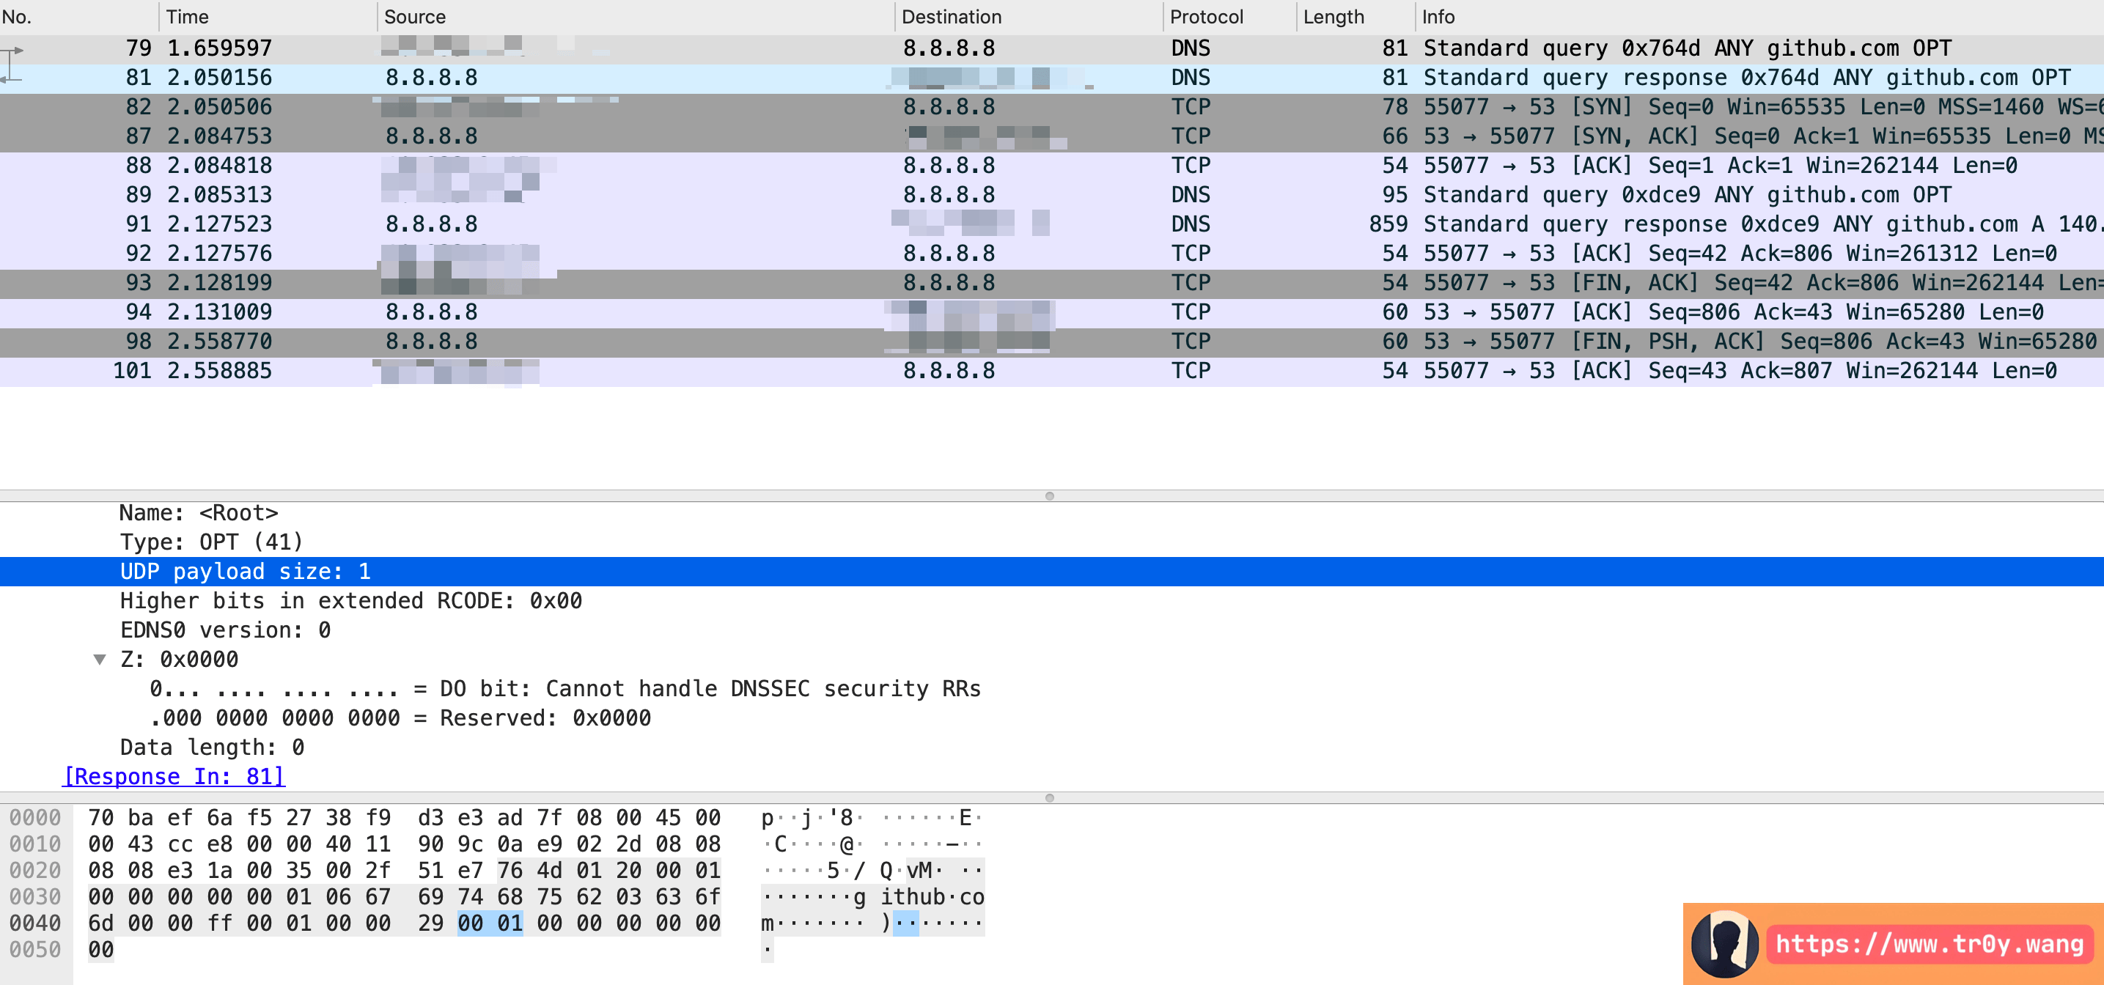Image resolution: width=2104 pixels, height=985 pixels.
Task: Click the Destination column header
Action: coord(951,16)
